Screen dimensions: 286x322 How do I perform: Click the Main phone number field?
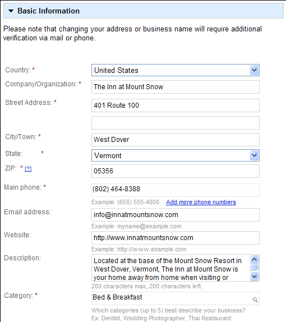point(176,190)
